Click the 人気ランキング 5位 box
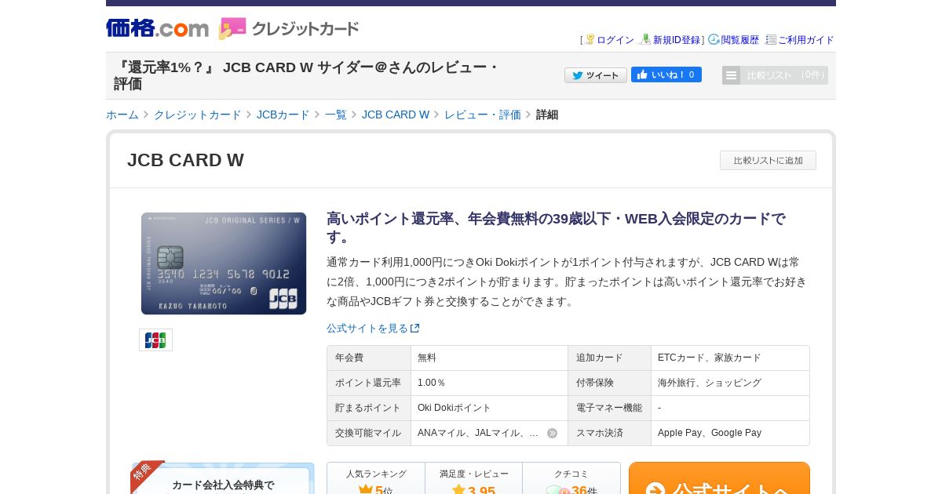 [x=376, y=478]
